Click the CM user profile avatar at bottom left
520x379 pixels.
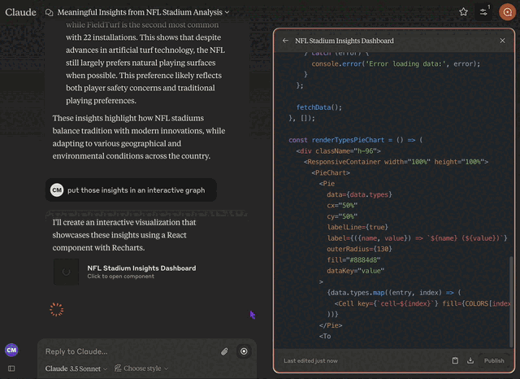pos(11,350)
